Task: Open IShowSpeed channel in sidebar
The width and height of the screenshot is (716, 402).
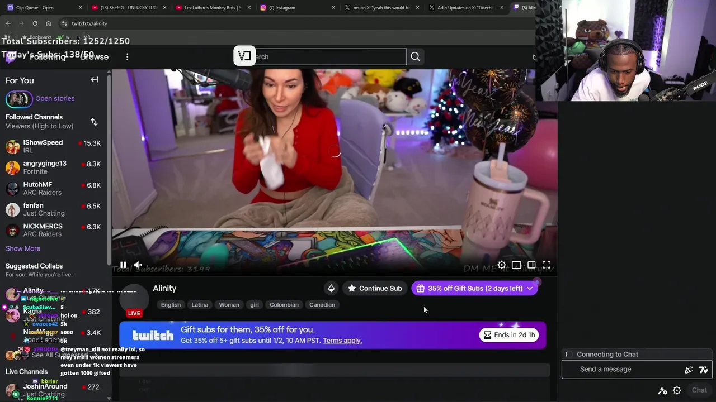Action: [53, 146]
